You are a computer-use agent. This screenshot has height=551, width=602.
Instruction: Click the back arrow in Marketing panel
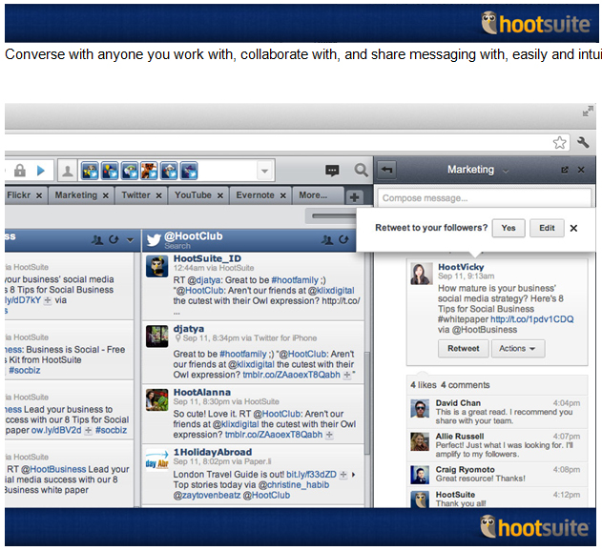click(x=386, y=170)
